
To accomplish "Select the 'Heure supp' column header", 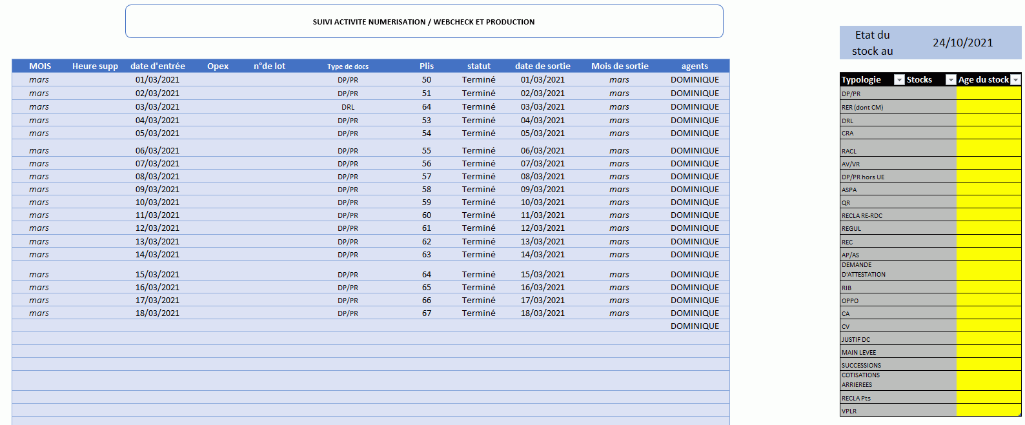I will 95,66.
